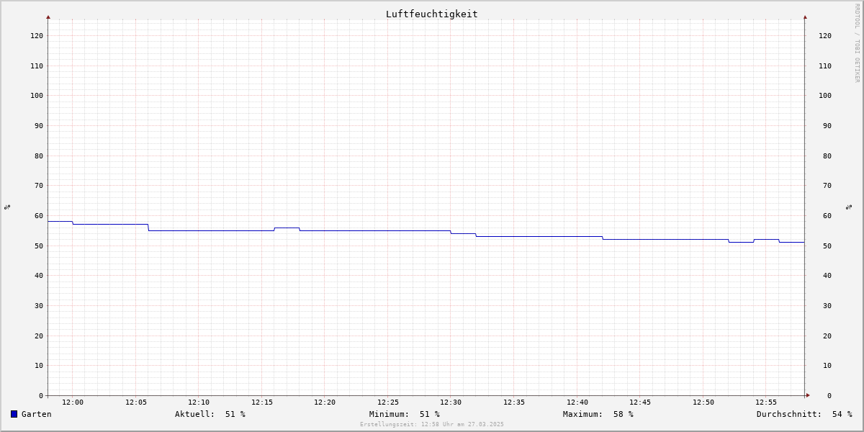Click the left-side % unit label

tap(7, 207)
